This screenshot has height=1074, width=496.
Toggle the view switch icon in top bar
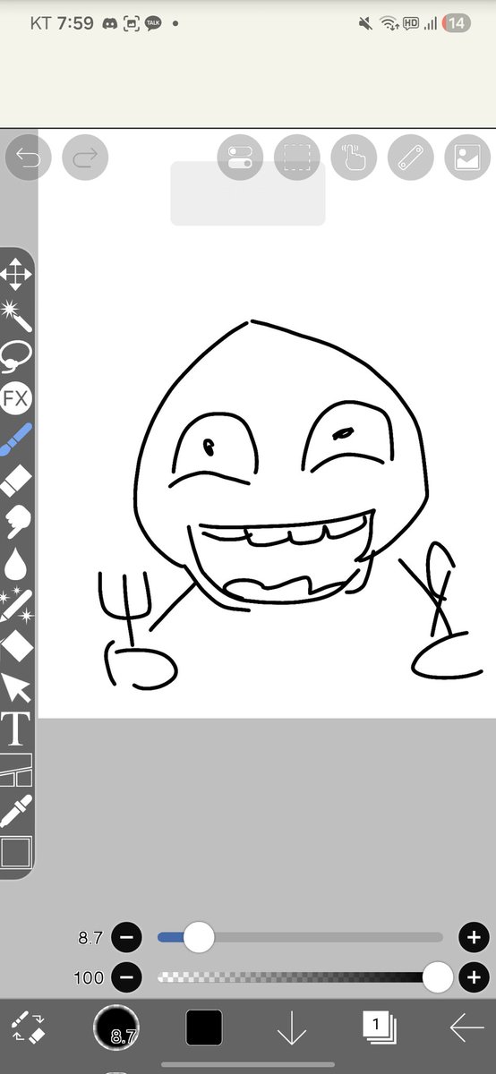(x=240, y=158)
